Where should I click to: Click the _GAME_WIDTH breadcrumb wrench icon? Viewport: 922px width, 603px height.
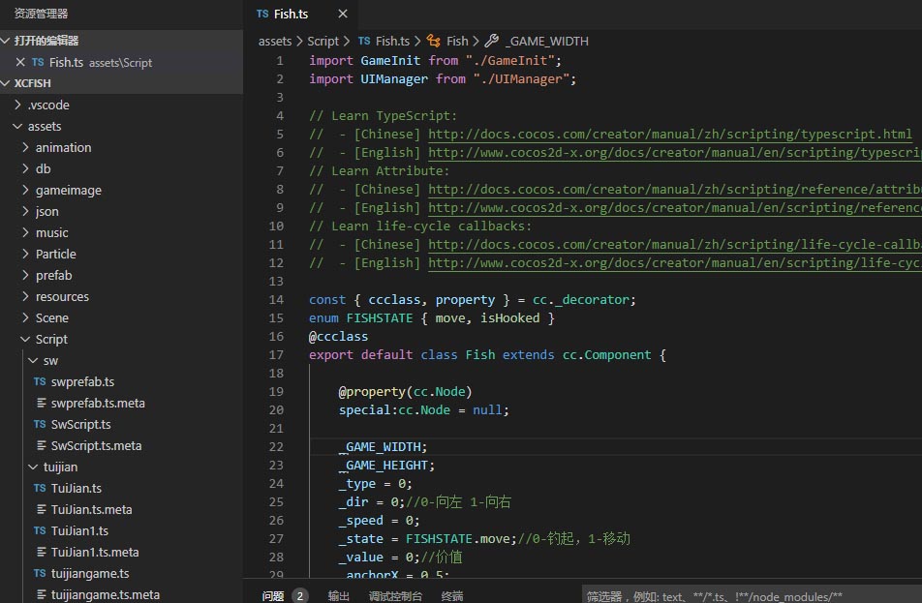tap(492, 41)
